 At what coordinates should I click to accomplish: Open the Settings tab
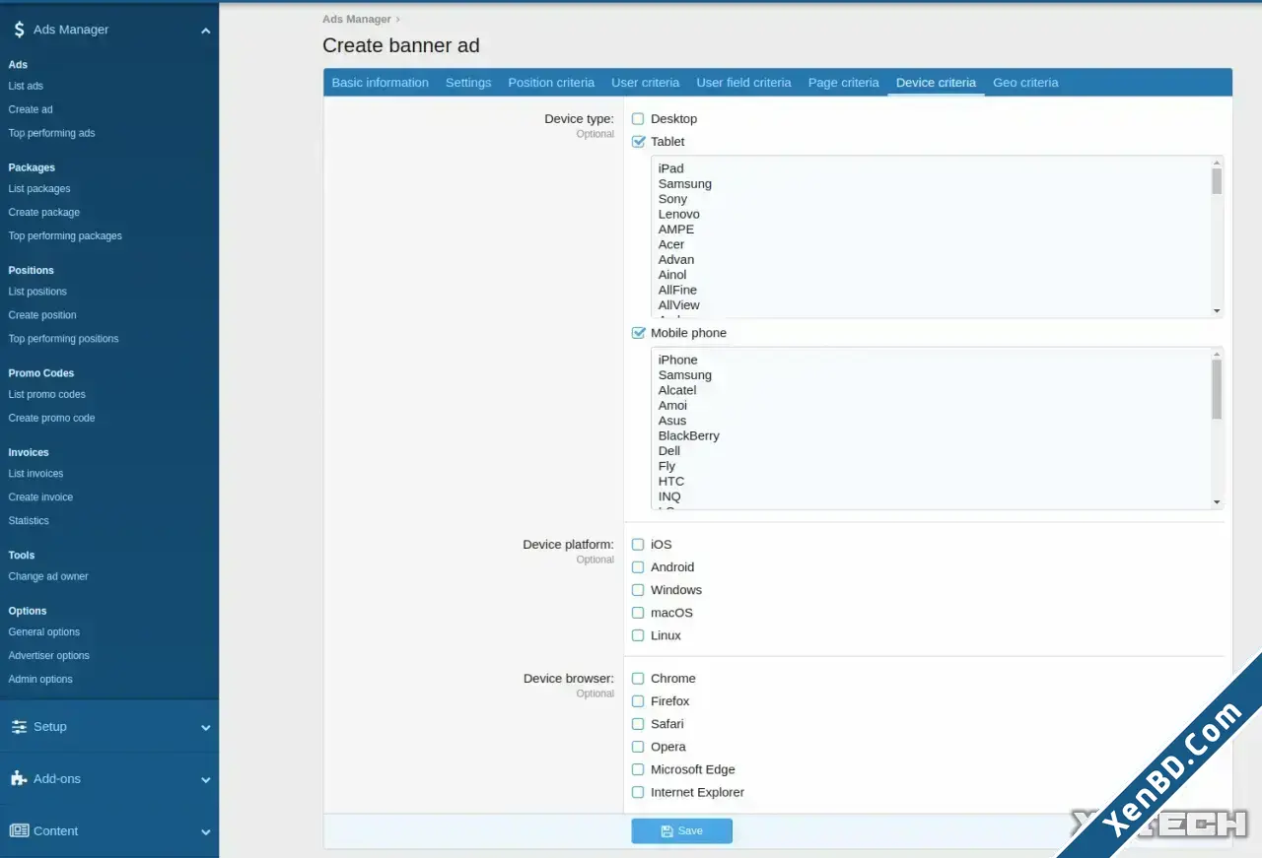[x=468, y=83]
